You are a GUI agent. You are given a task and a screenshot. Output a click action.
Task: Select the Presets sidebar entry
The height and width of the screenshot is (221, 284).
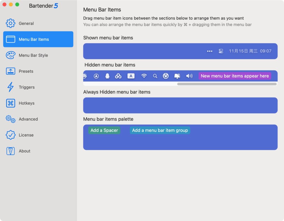pos(26,71)
